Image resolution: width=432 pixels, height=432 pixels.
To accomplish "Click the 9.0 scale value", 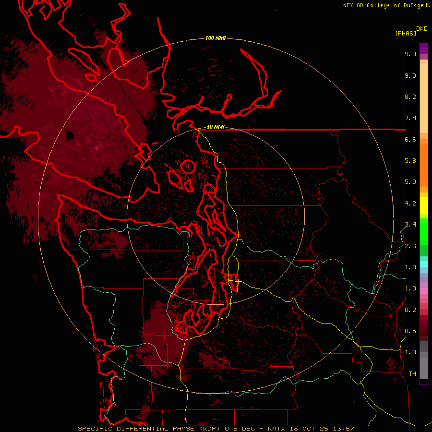I will coord(410,75).
